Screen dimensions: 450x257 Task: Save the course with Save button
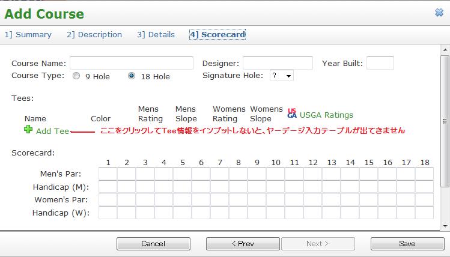coord(407,244)
